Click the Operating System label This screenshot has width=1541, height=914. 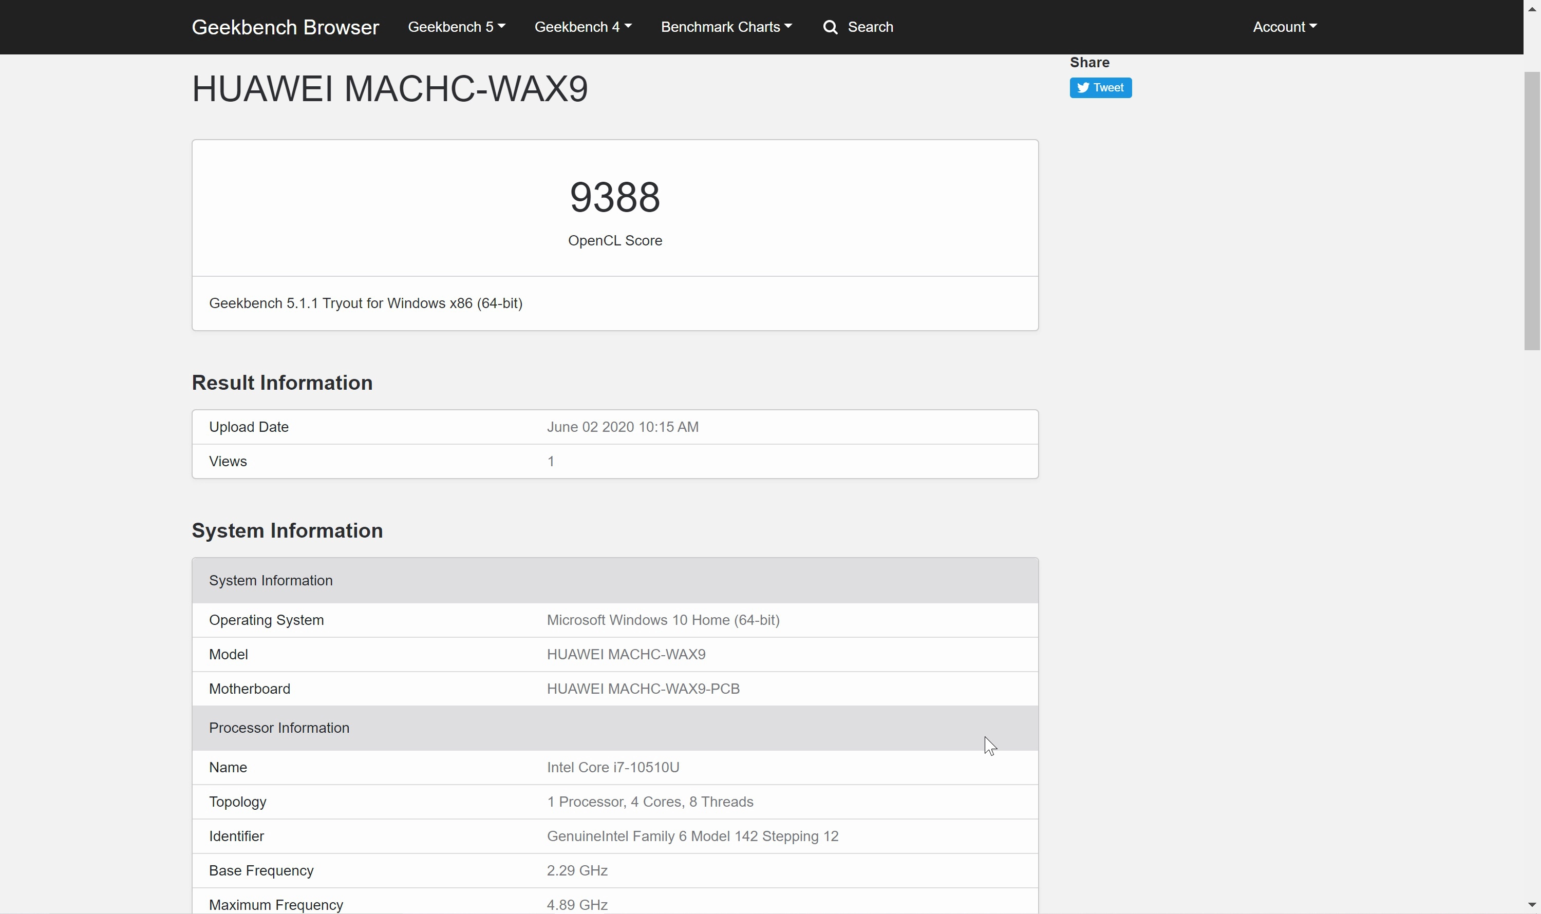[x=266, y=620]
